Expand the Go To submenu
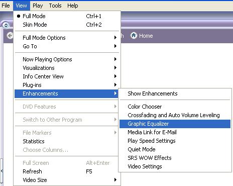The width and height of the screenshot is (233, 186). (67, 46)
